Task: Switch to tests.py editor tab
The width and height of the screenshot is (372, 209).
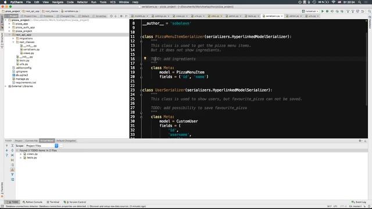Action: tap(252, 16)
